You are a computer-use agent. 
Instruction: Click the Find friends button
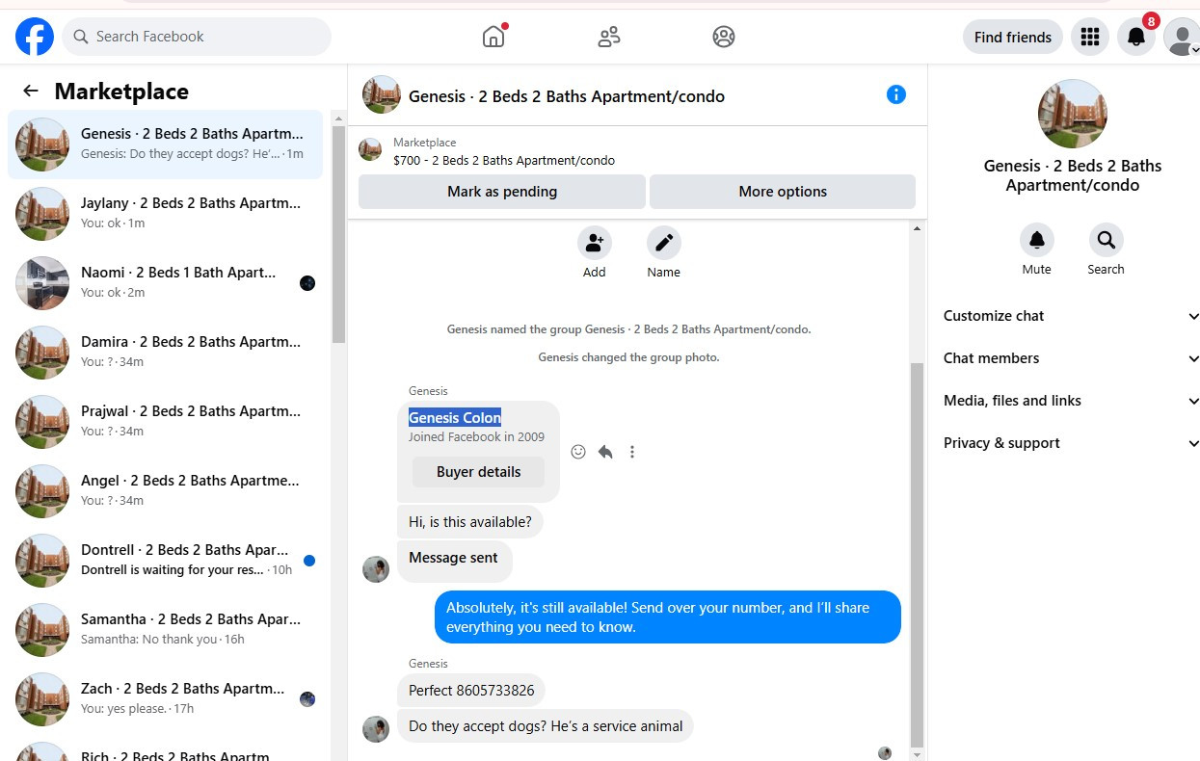1013,37
